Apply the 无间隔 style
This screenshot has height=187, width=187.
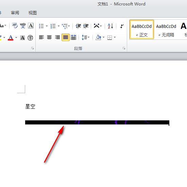pos(166,30)
